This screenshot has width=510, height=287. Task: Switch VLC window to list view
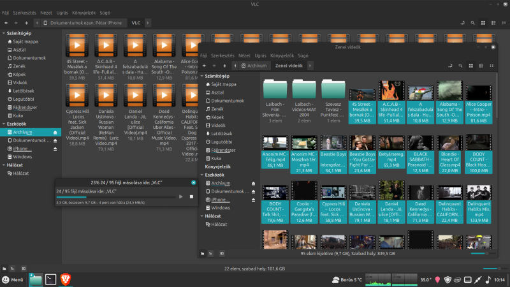493,23
